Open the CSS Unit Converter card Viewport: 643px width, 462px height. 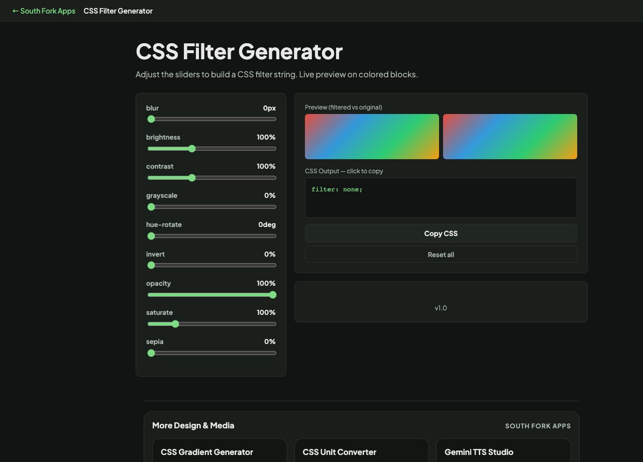(x=361, y=450)
